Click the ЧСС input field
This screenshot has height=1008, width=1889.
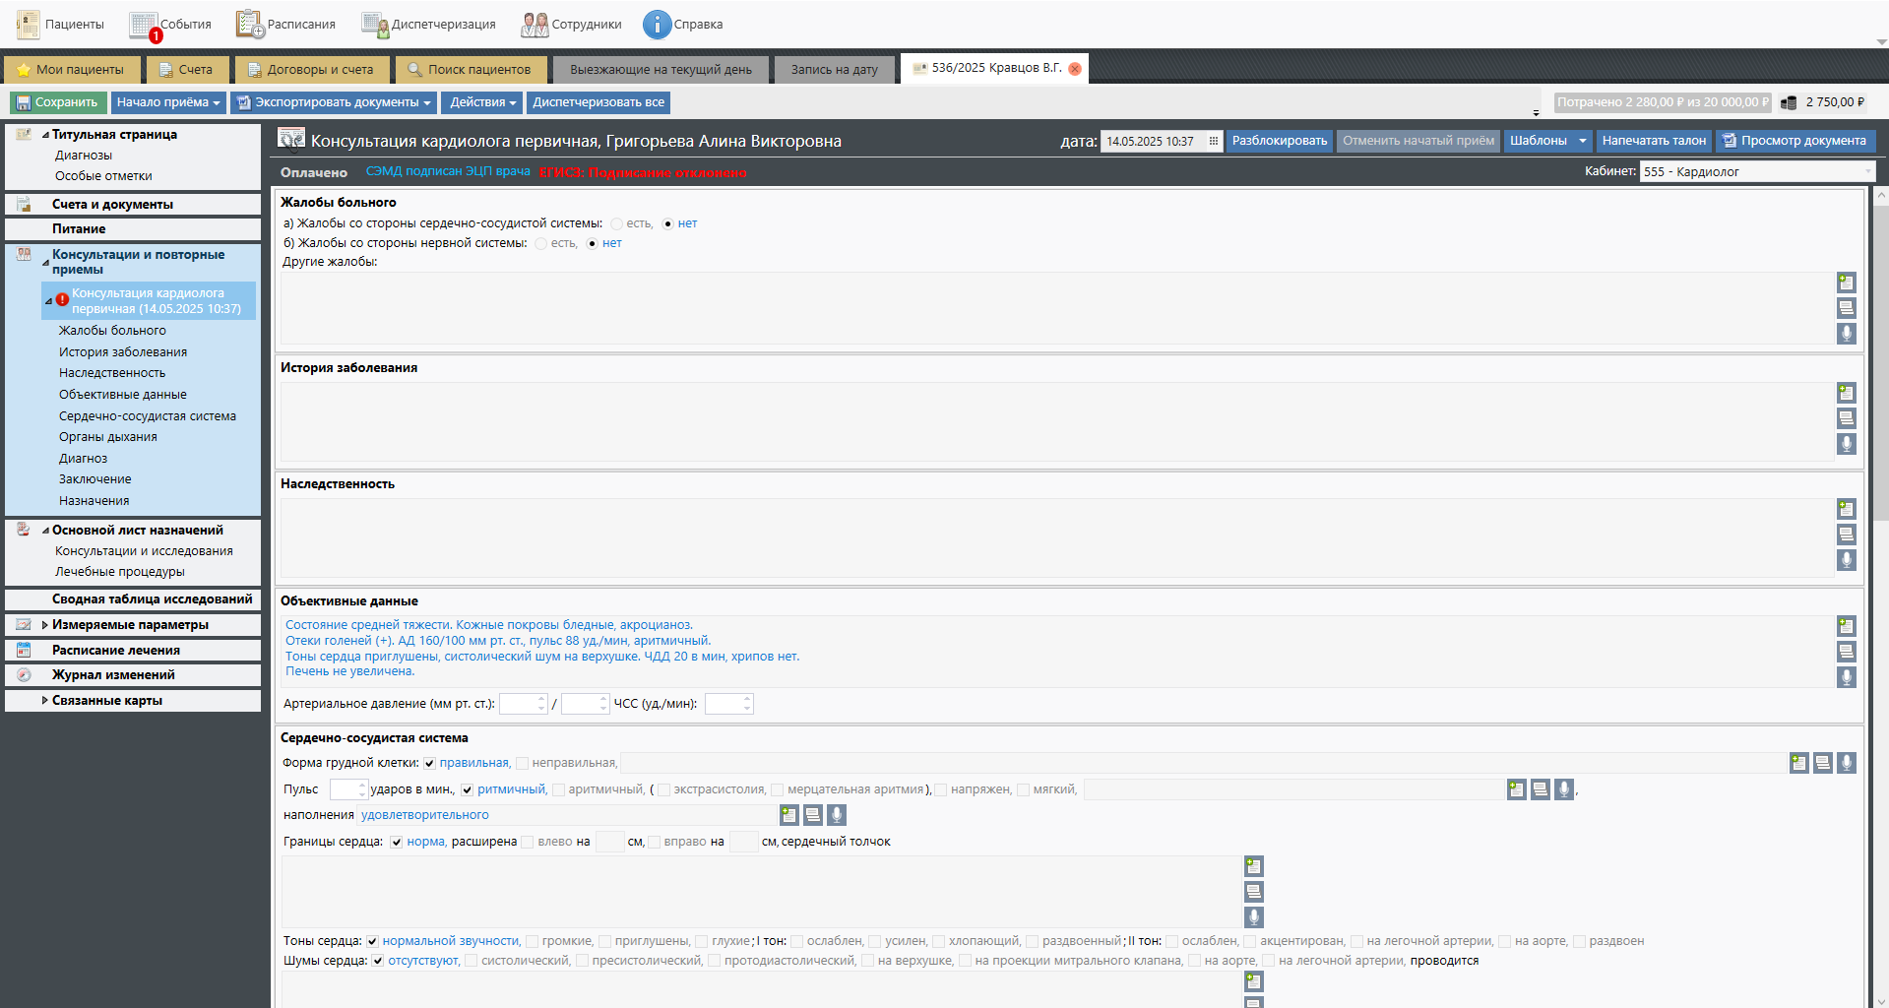point(724,704)
